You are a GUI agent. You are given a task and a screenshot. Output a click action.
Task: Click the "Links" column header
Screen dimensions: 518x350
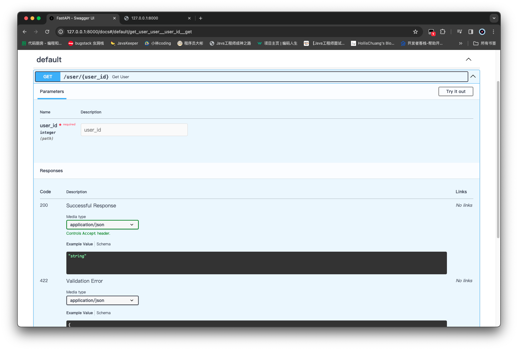(x=461, y=192)
